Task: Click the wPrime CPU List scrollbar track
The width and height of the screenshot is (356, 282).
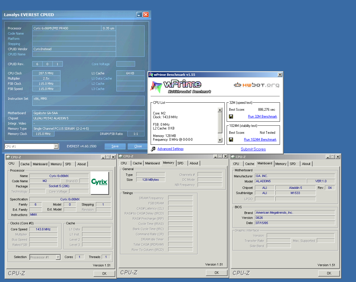Action: pos(220,125)
